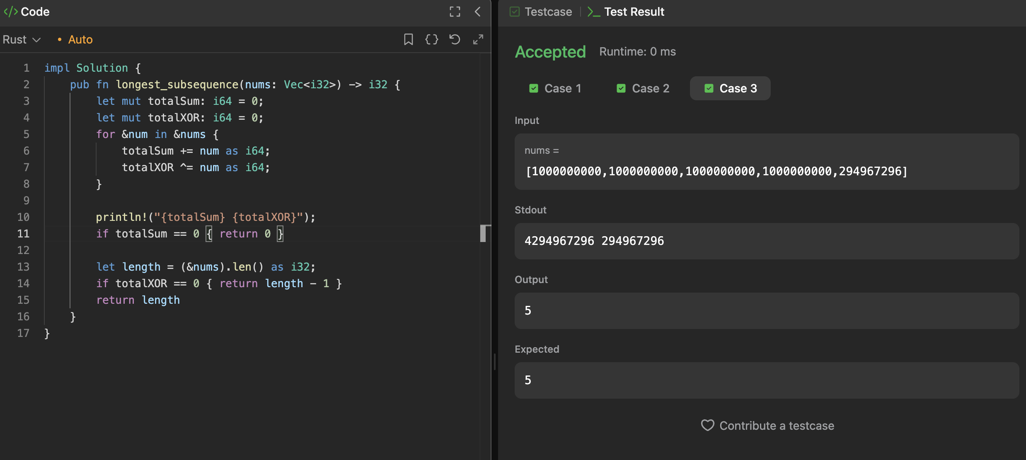Click the 'let length' assignment on line 13

tap(206, 267)
